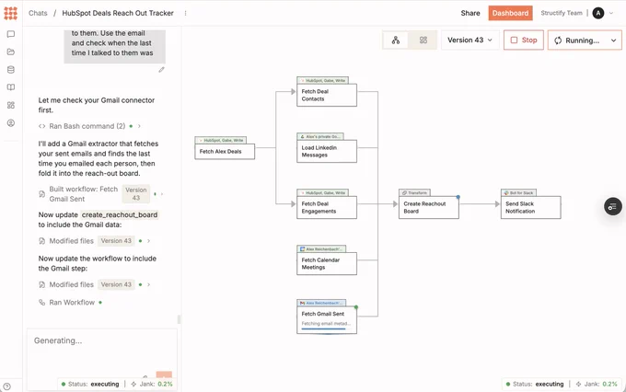This screenshot has height=392, width=626.
Task: Click HubSpot Deals Reach Out Tracker title
Action: (118, 13)
